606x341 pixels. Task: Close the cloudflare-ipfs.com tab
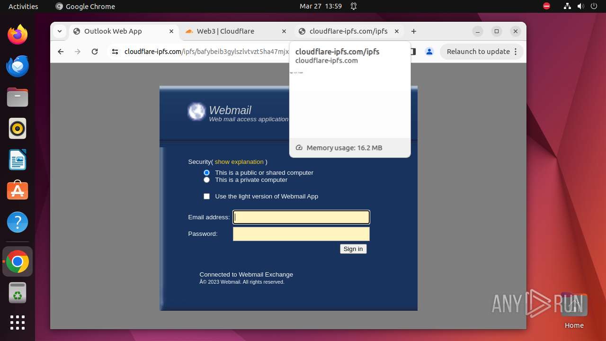[397, 31]
